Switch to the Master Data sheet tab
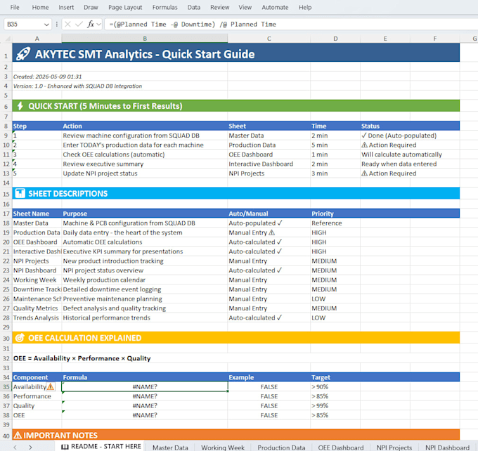The width and height of the screenshot is (478, 451). [170, 447]
